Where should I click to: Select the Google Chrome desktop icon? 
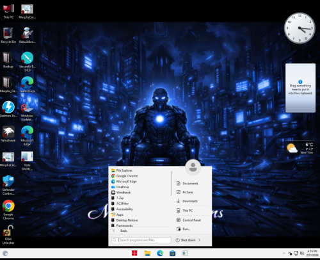(8, 210)
